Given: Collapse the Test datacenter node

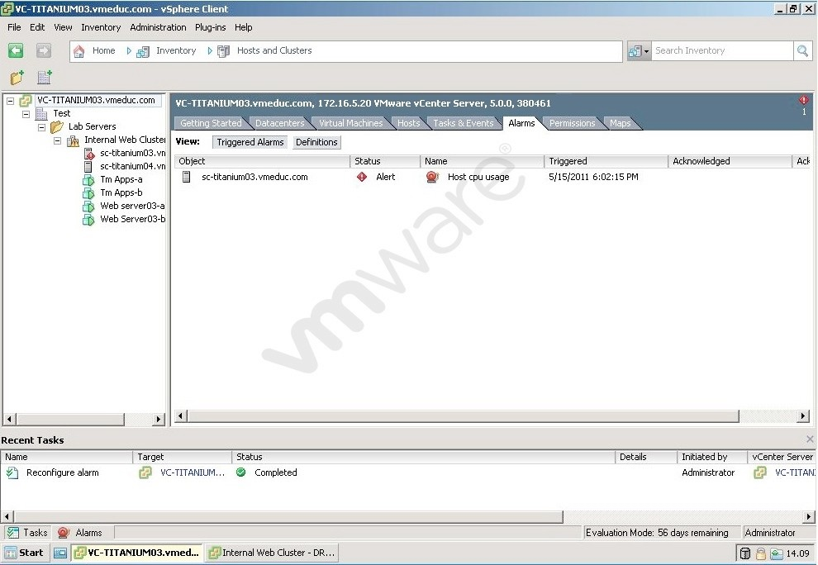Looking at the screenshot, I should click(26, 114).
